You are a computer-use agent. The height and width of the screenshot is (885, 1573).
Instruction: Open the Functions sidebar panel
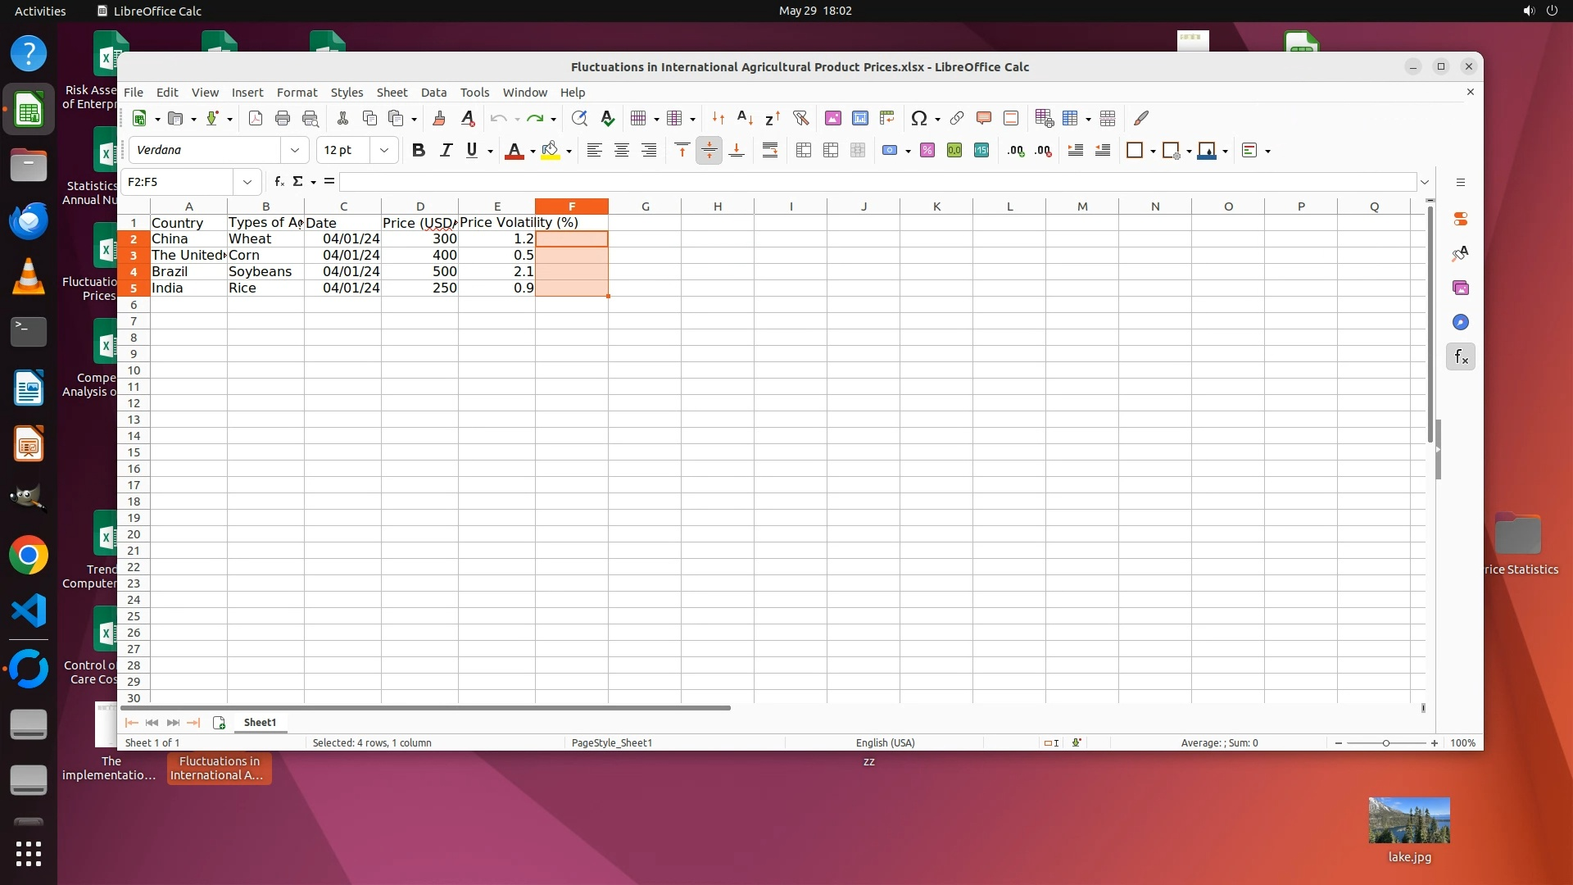pos(1460,357)
